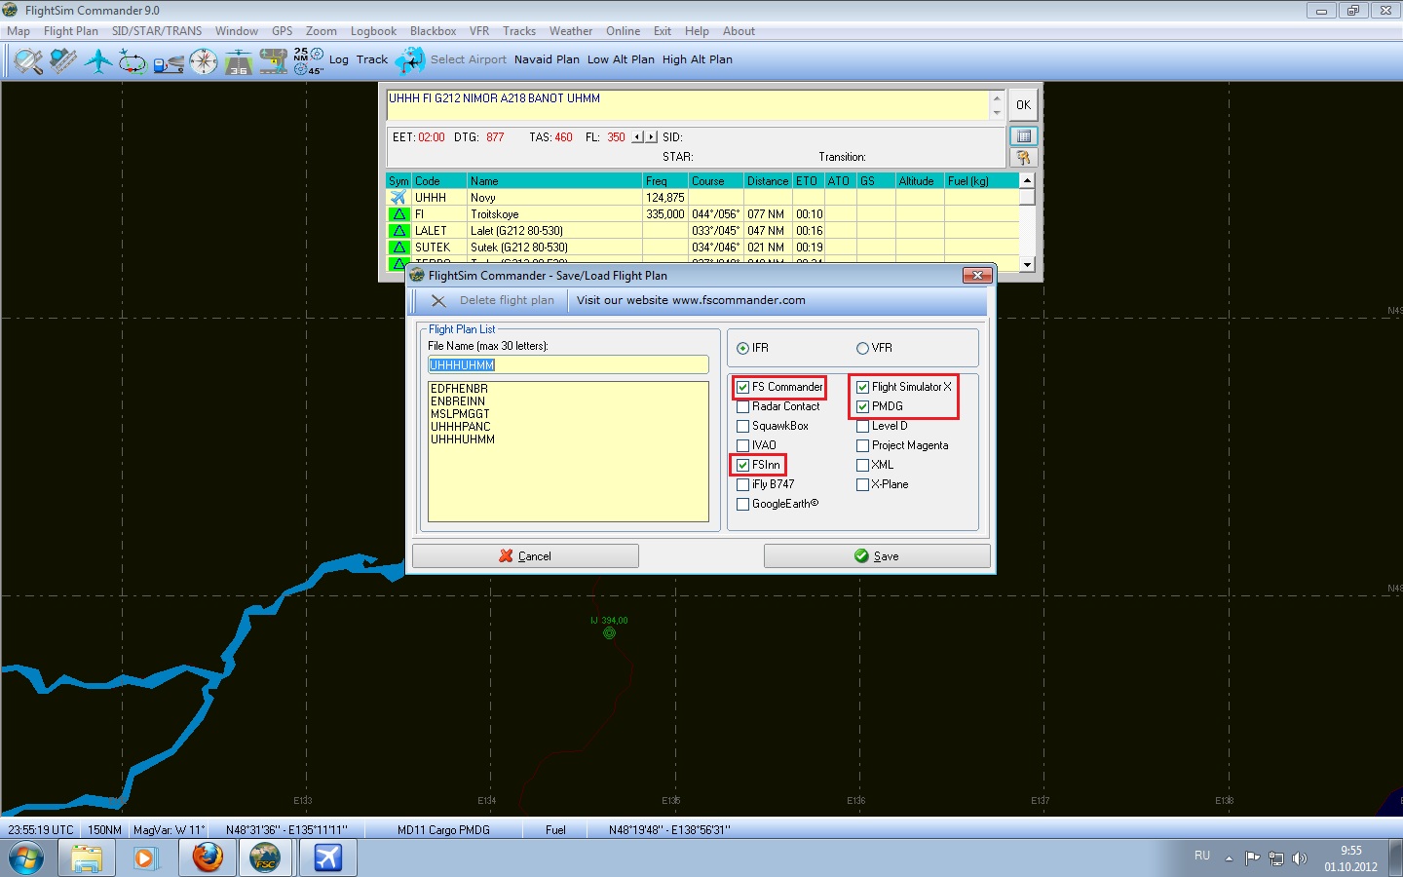Click the flag Action Center tray icon
The width and height of the screenshot is (1403, 877).
point(1253,858)
